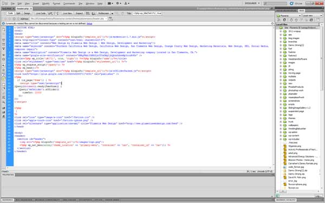The height and width of the screenshot is (203, 325).
Task: Toggle Word Wrap in the coding toolbar
Action: coord(4,74)
